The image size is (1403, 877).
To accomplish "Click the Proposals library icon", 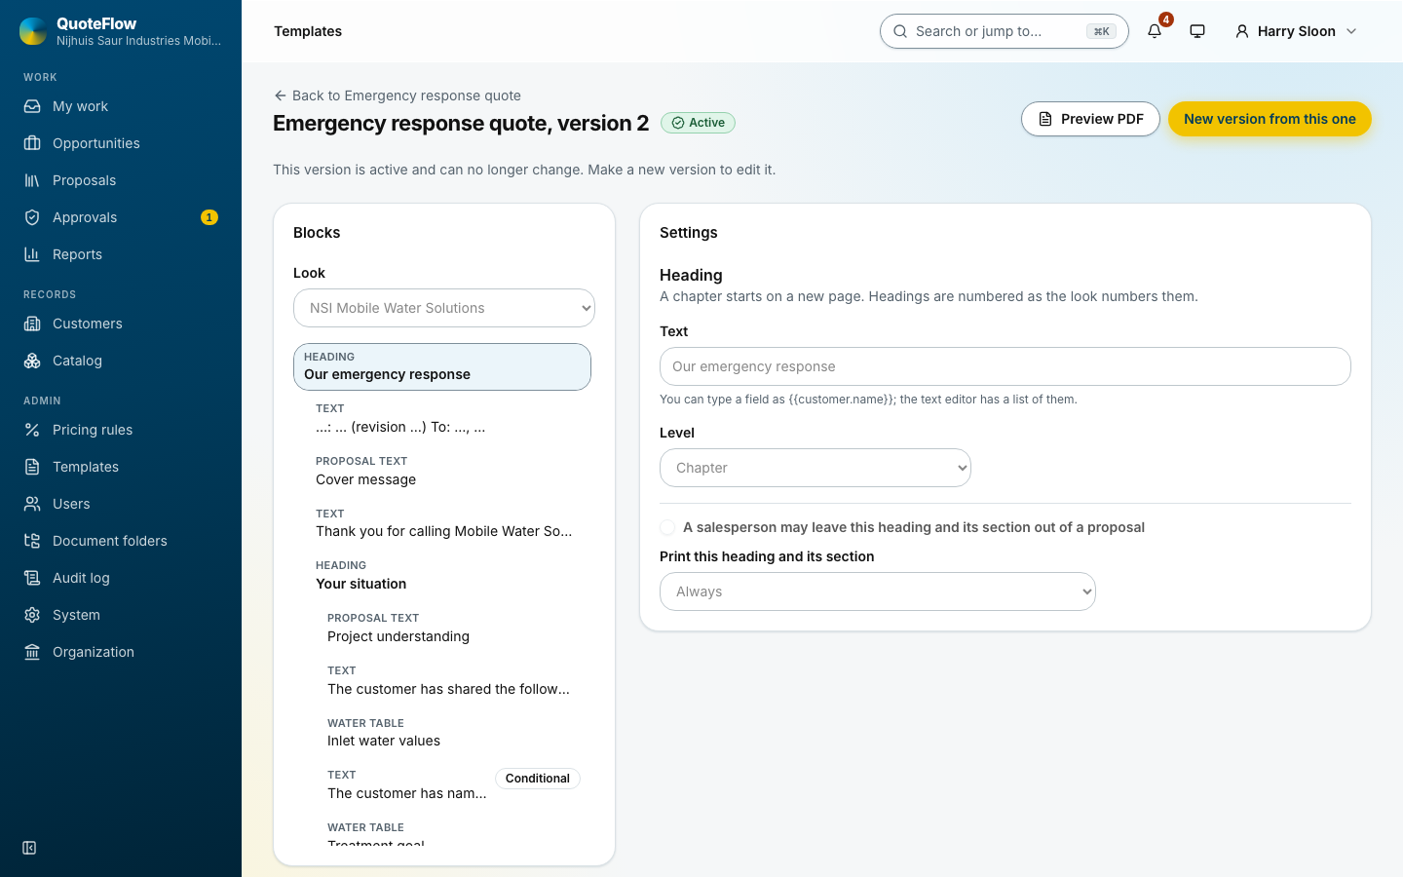I will point(32,180).
